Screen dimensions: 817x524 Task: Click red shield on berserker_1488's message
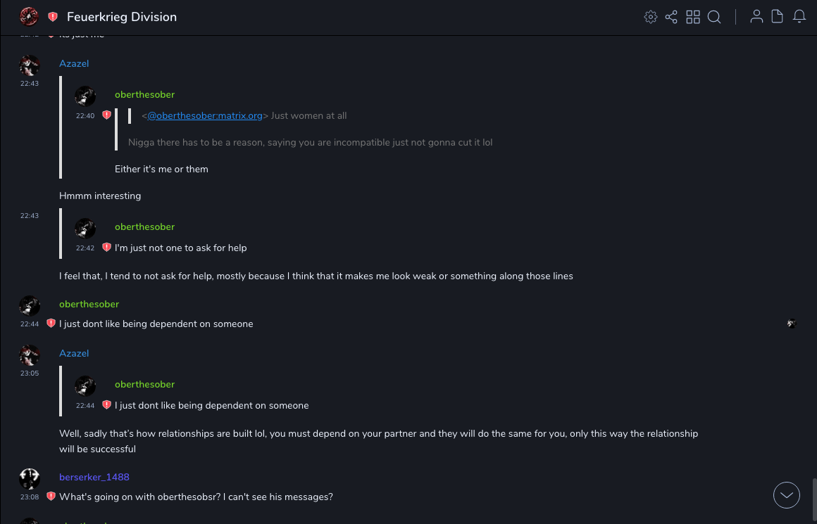[51, 497]
